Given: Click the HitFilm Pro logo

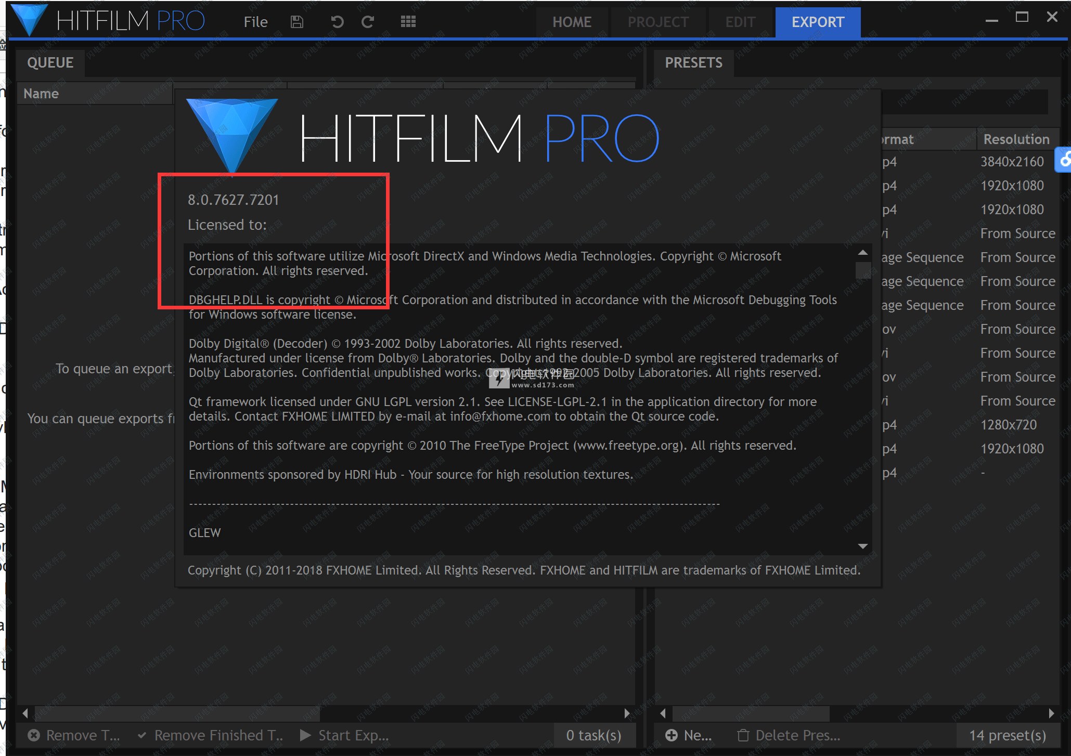Looking at the screenshot, I should pyautogui.click(x=108, y=21).
